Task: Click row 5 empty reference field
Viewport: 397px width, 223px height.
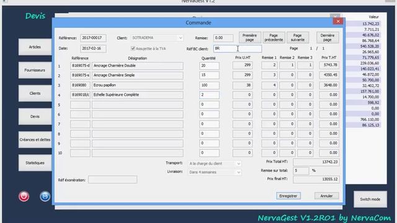Action: coord(80,105)
